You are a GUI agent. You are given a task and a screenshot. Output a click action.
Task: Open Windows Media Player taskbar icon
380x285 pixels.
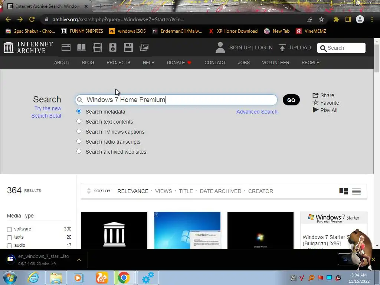78,278
